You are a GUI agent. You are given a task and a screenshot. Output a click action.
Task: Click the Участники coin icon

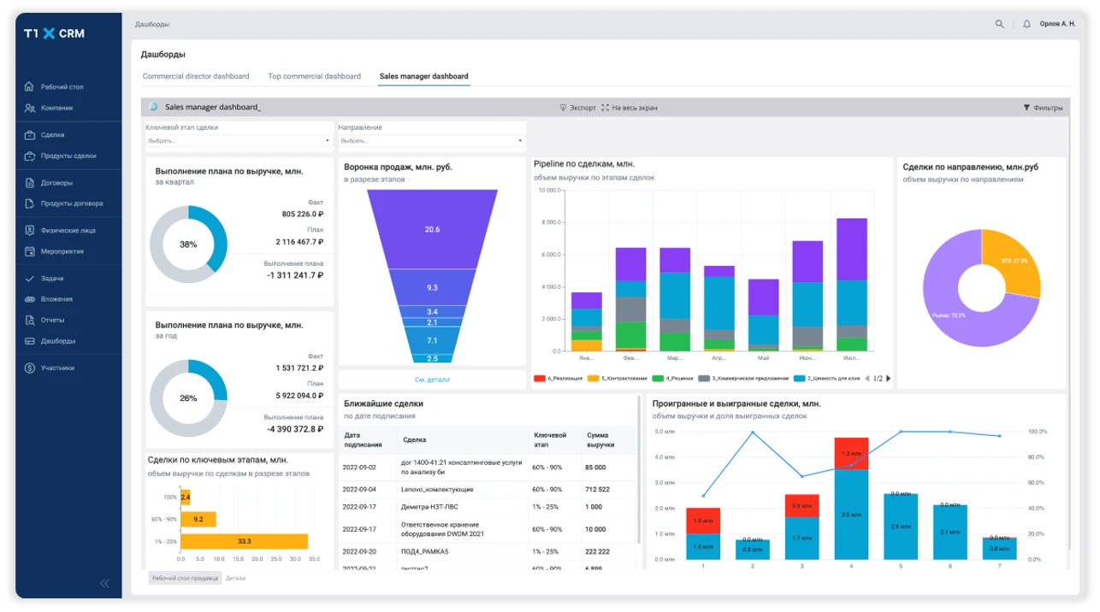tap(30, 368)
